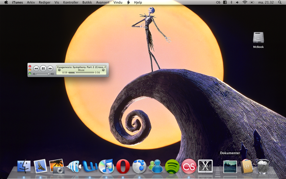
Task: Open the scripts menu icon in menu bar
Action: 128,2
